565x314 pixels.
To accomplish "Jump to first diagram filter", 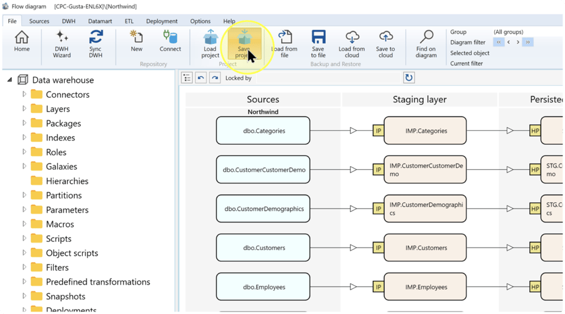I will point(498,42).
